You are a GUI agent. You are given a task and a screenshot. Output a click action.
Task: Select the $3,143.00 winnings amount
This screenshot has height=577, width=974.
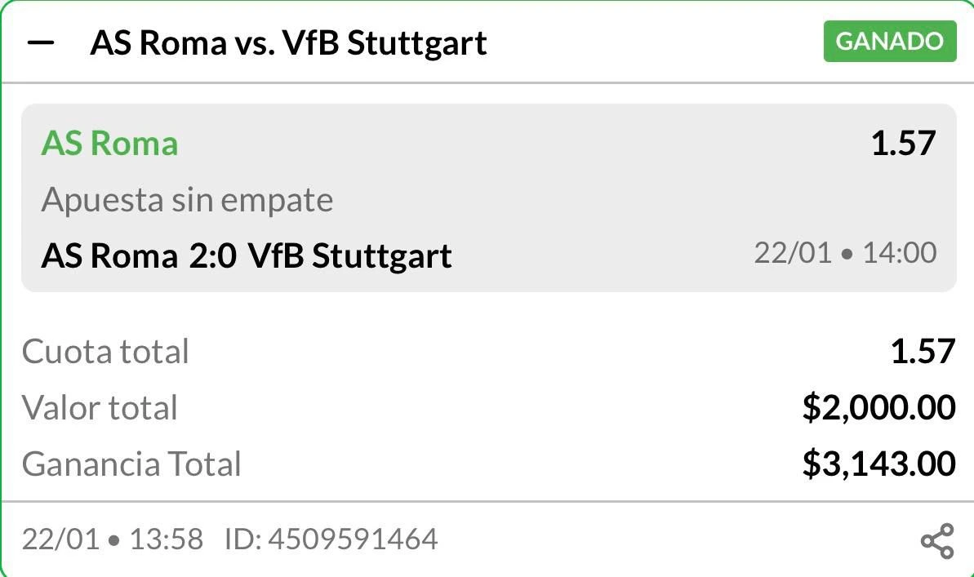point(878,464)
